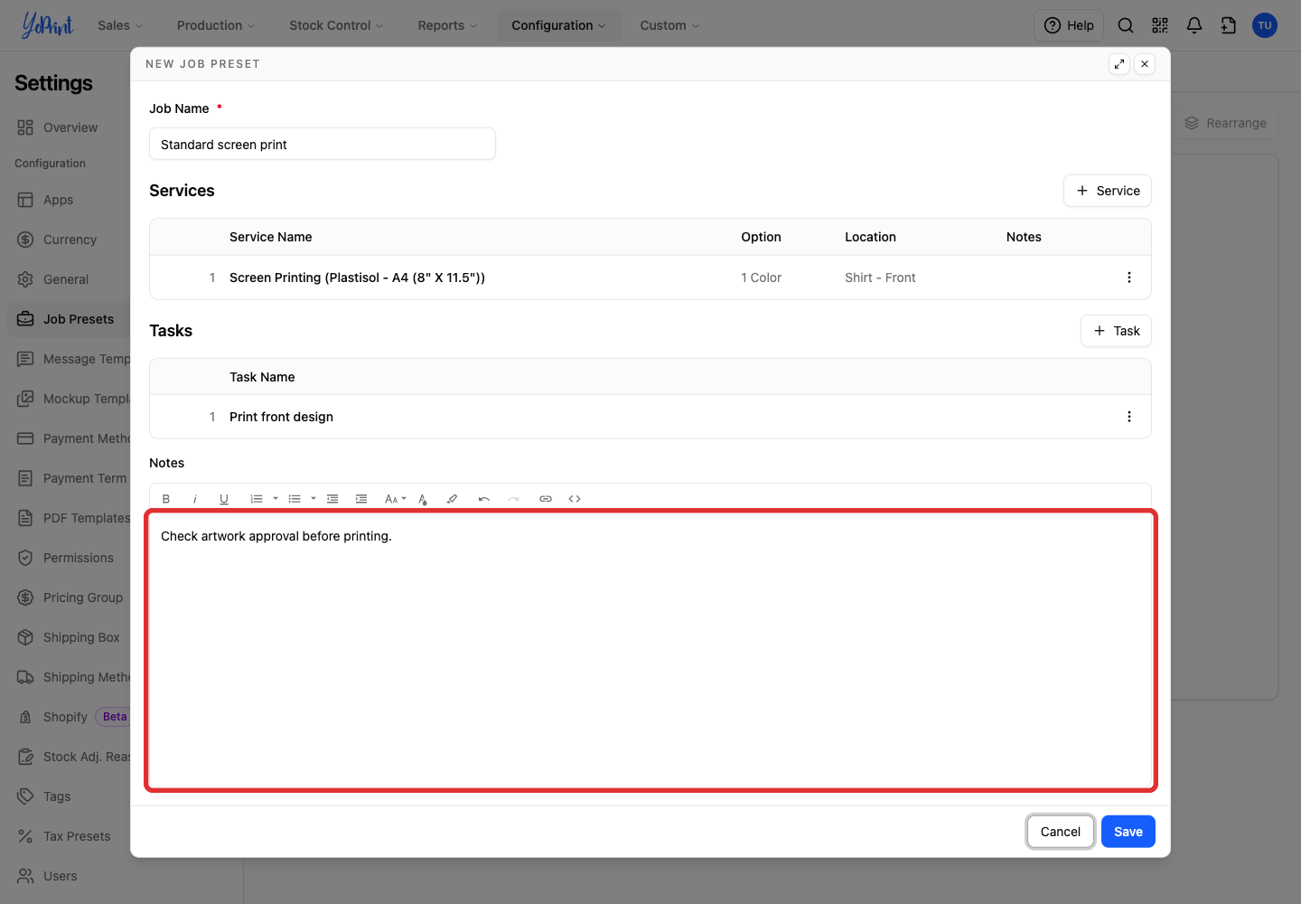Open the QR code scanner icon

tap(1160, 25)
